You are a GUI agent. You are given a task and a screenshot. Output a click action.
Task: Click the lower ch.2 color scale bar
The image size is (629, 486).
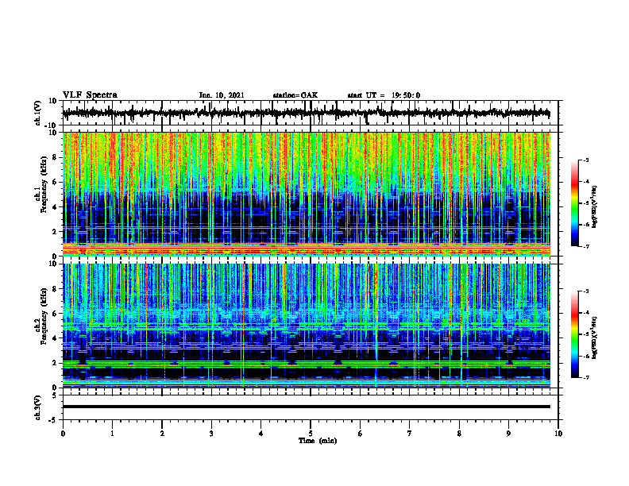click(574, 334)
